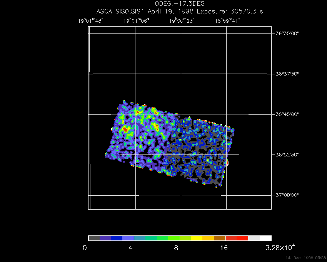Viewport: 327px width, 262px height.
Task: Click the colorbar label 0
Action: pyautogui.click(x=85, y=248)
